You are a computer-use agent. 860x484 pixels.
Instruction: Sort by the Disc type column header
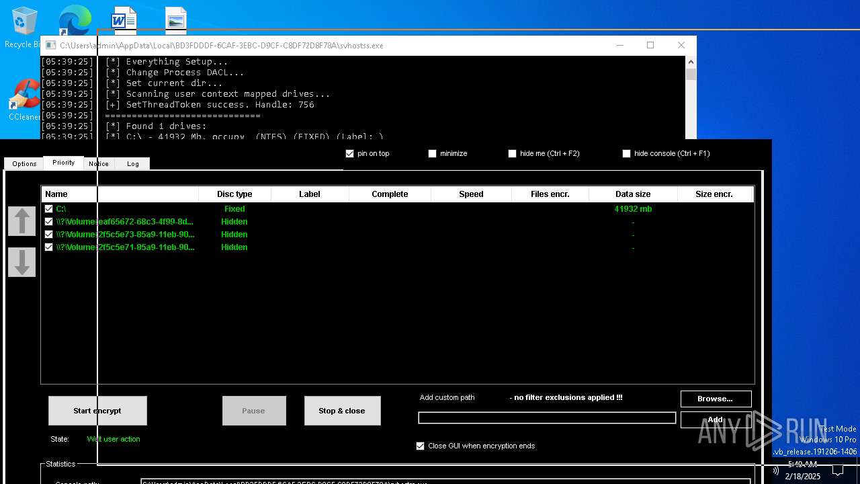pos(234,194)
